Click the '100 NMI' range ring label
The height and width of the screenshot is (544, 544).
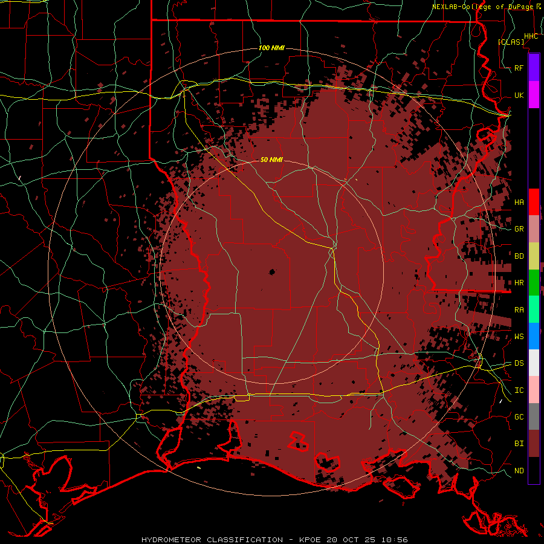point(271,48)
